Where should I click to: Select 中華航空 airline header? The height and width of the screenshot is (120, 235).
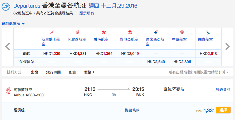tap(179, 39)
